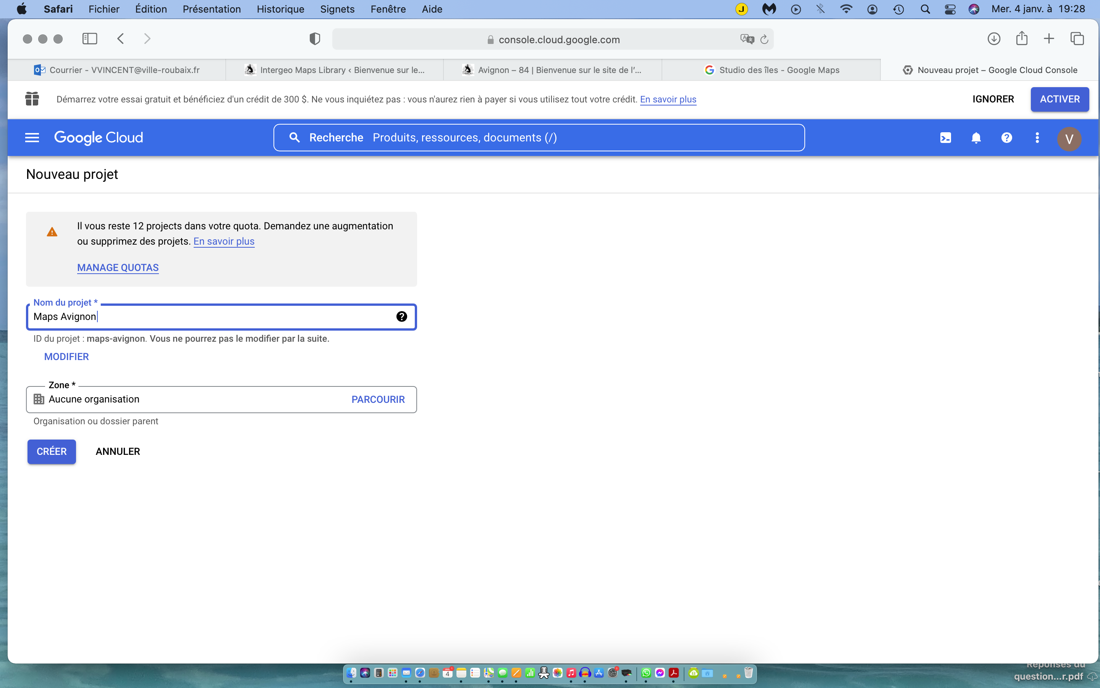Click the Safari address bar
Image resolution: width=1100 pixels, height=688 pixels.
552,39
